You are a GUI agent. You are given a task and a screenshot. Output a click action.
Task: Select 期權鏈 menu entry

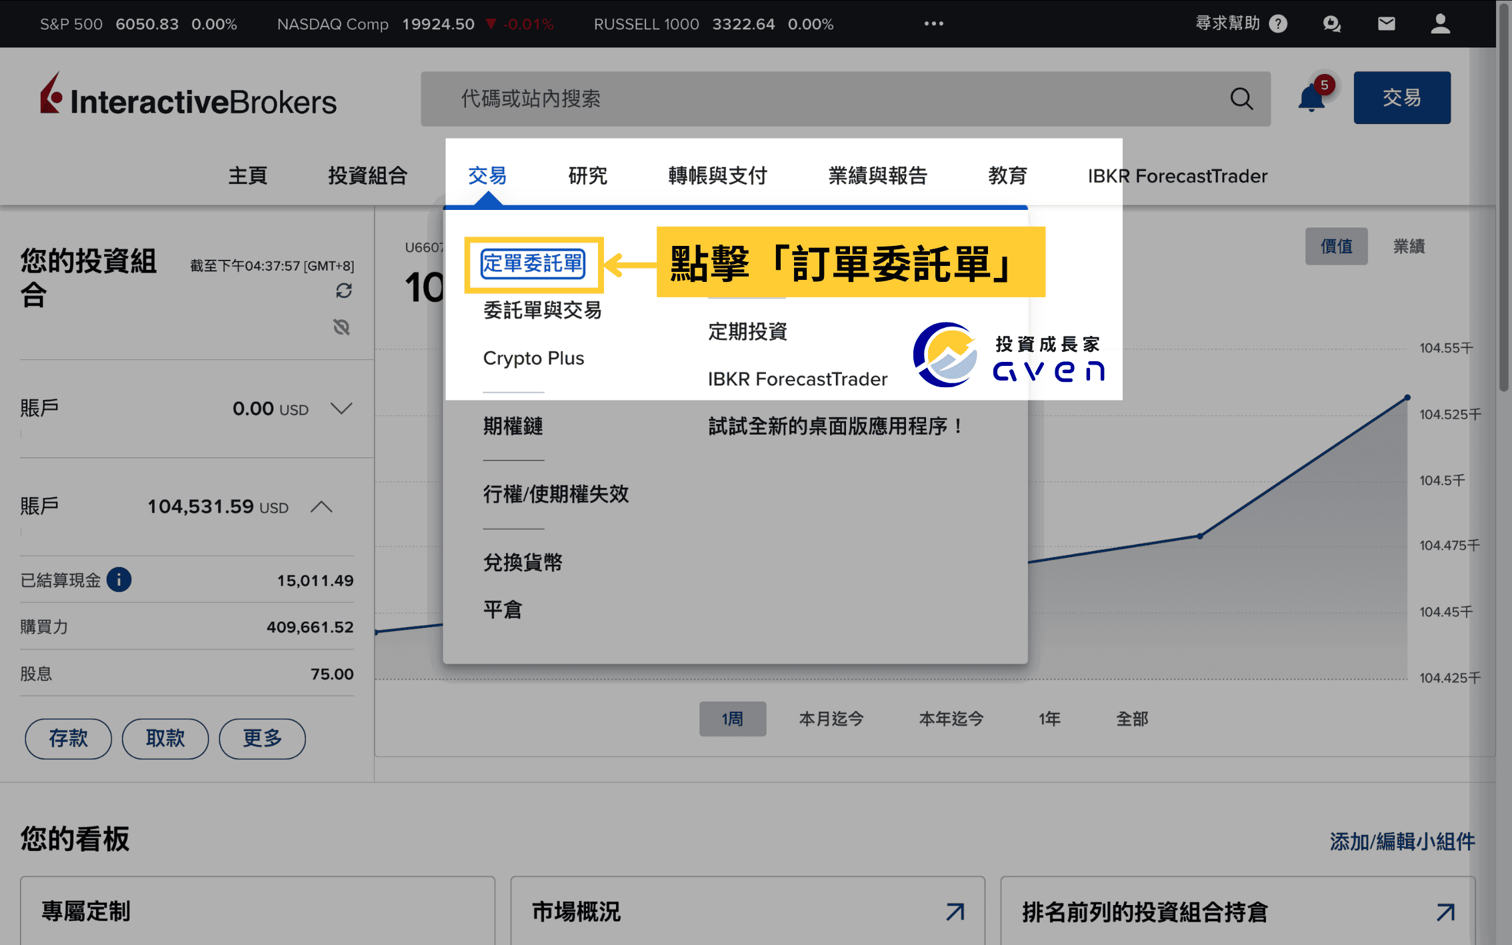tap(513, 425)
